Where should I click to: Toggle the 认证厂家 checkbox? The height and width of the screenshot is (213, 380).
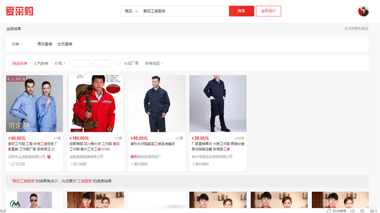(118, 63)
